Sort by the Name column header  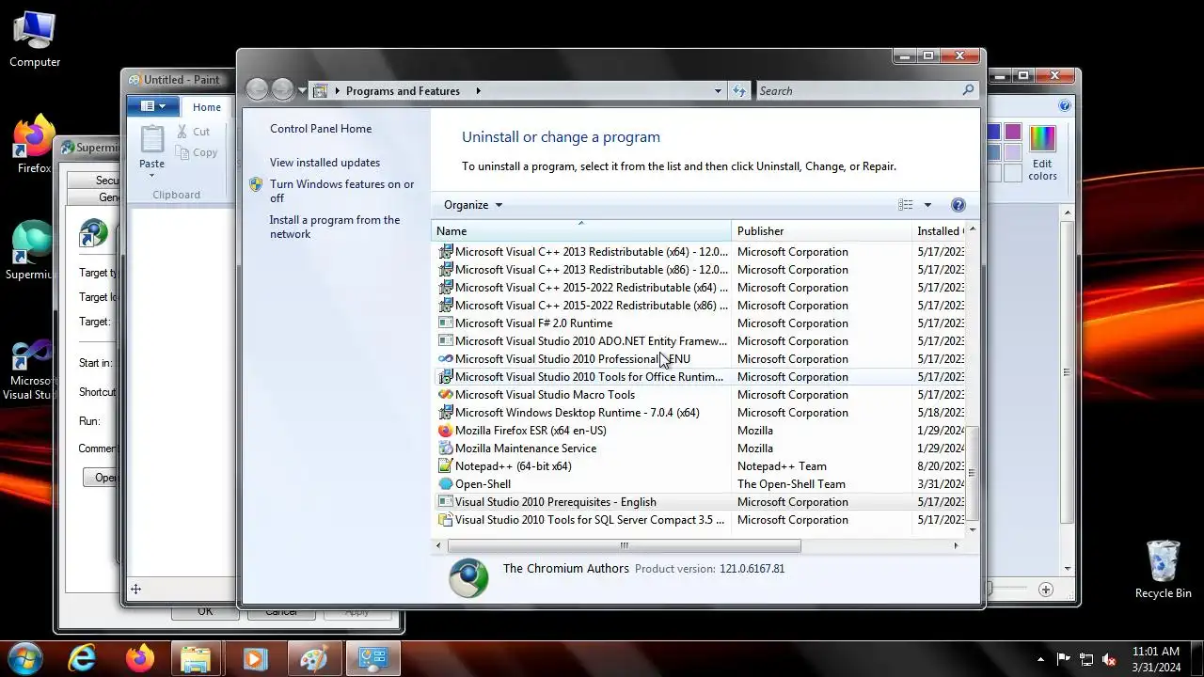[x=580, y=230]
